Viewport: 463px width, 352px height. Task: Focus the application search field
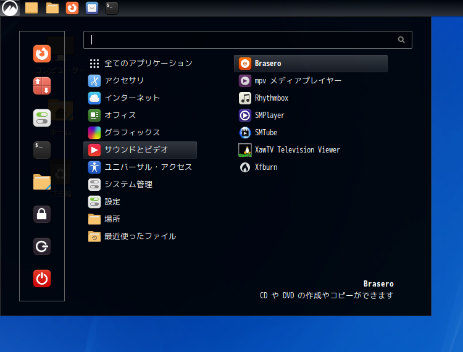248,40
